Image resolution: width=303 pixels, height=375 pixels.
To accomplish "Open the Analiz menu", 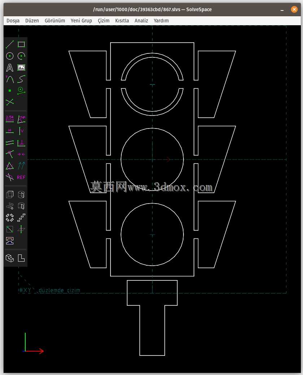I will click(141, 21).
